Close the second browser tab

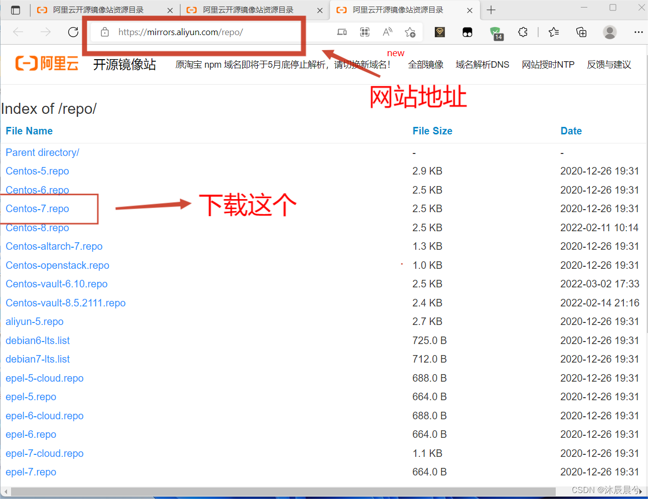click(x=319, y=10)
